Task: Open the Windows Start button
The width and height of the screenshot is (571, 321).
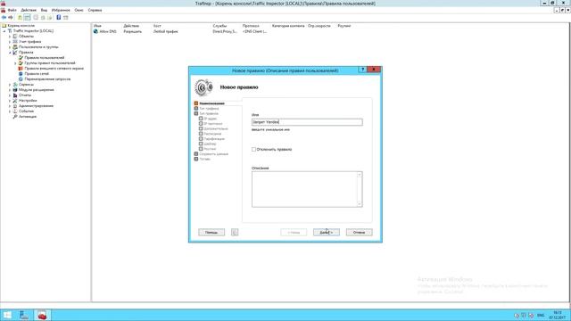Action: click(7, 315)
